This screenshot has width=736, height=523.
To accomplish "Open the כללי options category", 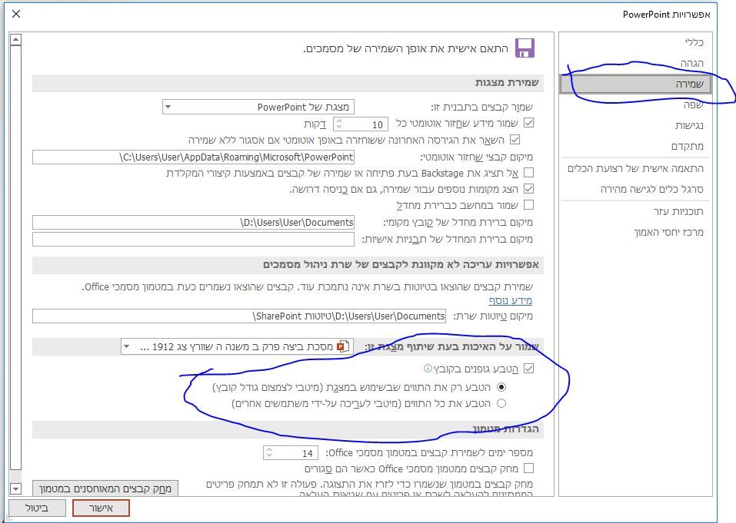I will pos(636,43).
